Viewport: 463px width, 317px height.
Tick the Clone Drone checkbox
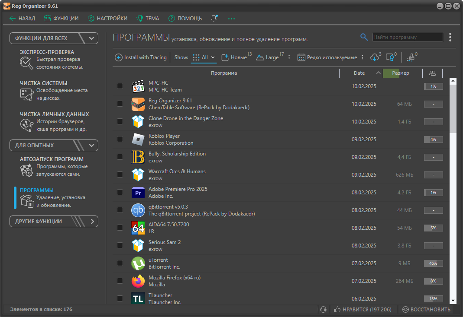point(120,121)
